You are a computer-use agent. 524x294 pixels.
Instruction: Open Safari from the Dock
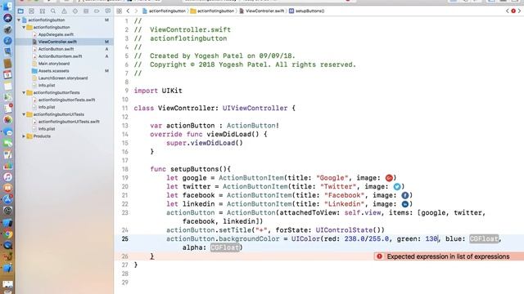point(7,41)
